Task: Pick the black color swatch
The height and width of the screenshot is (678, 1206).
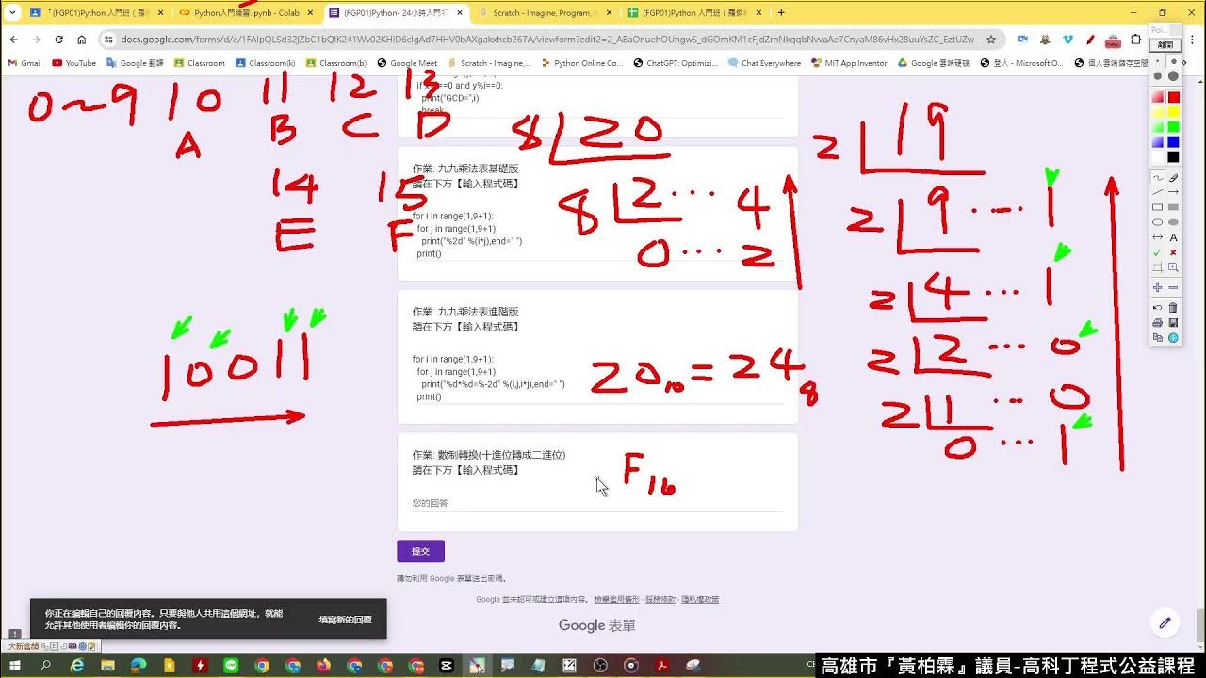Action: click(1173, 157)
